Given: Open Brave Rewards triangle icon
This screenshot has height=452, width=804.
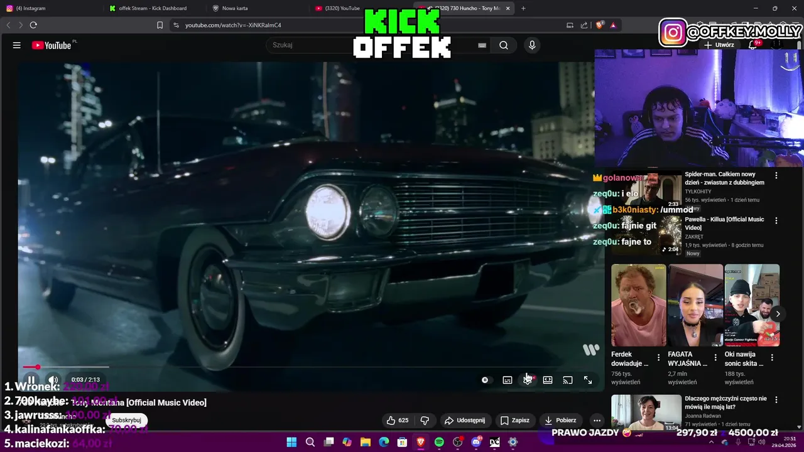Looking at the screenshot, I should tap(613, 25).
